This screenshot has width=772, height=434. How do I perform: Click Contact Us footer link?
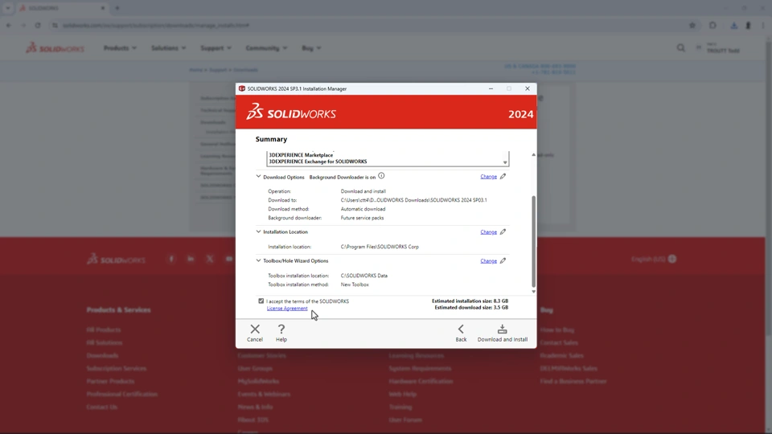coord(102,407)
